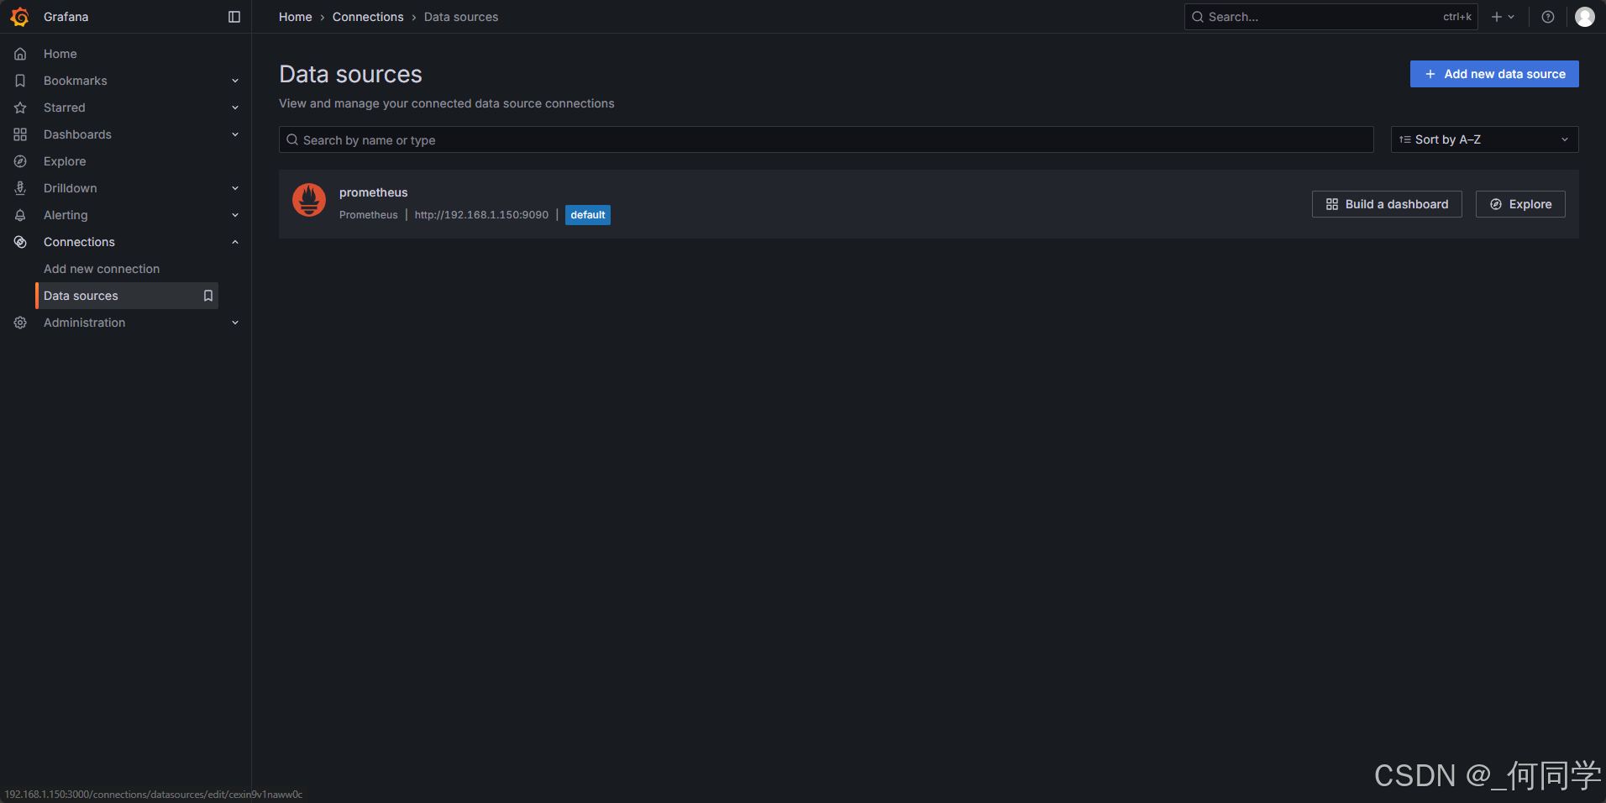Click the Dashboards grid icon in sidebar
The height and width of the screenshot is (803, 1606).
pyautogui.click(x=20, y=134)
